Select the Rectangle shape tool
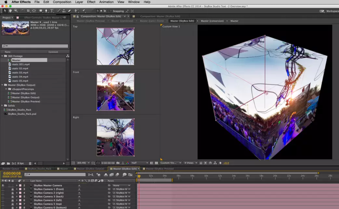The height and width of the screenshot is (209, 339). pos(41,11)
